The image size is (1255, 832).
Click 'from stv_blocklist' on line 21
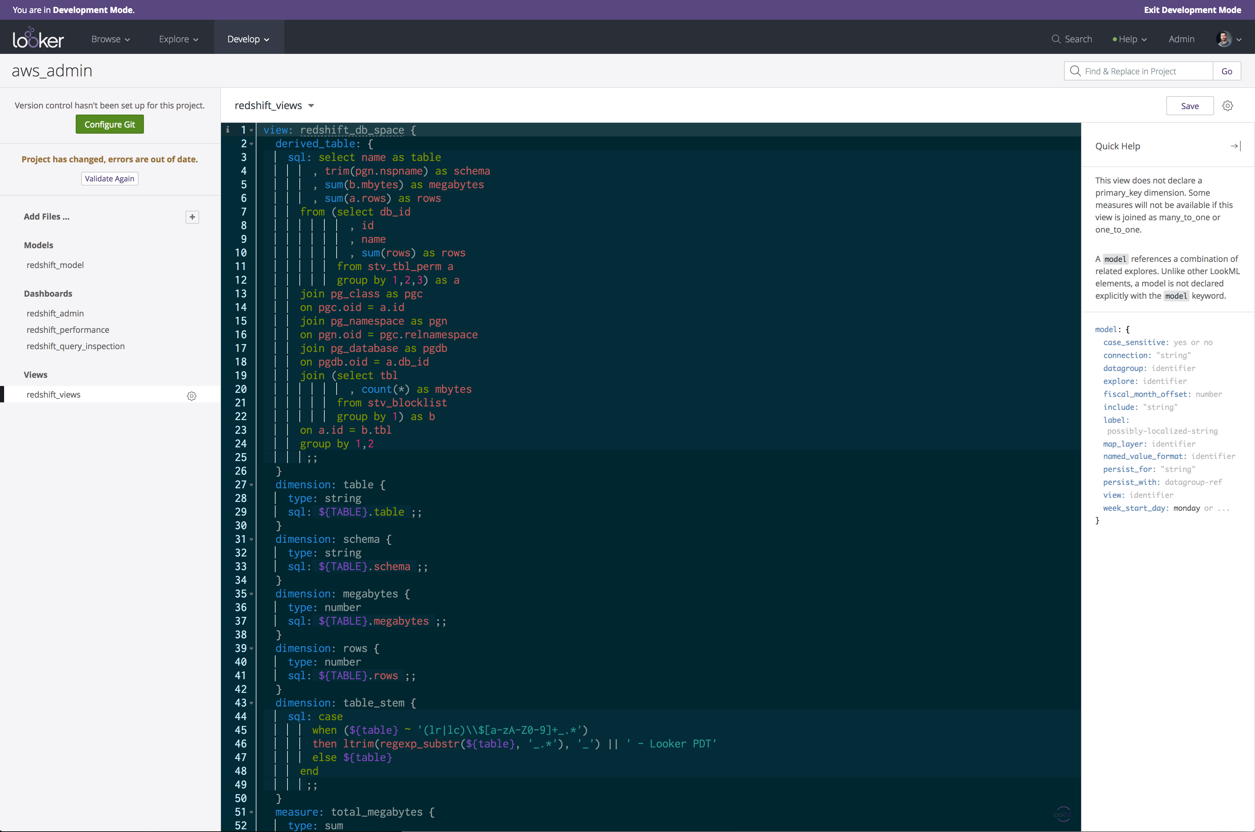pyautogui.click(x=392, y=403)
